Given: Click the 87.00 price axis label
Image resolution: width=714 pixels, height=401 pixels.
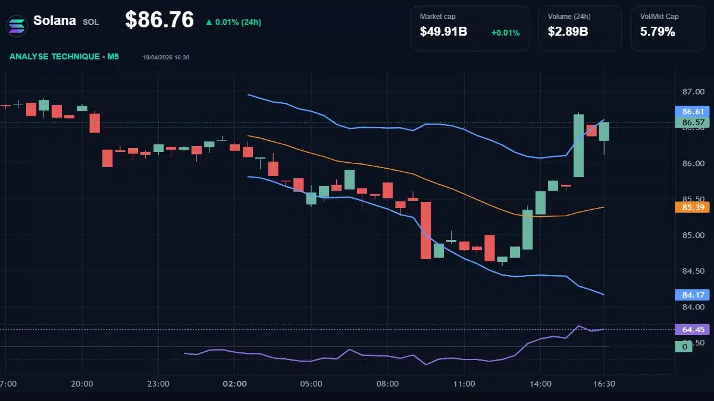Looking at the screenshot, I should 693,92.
